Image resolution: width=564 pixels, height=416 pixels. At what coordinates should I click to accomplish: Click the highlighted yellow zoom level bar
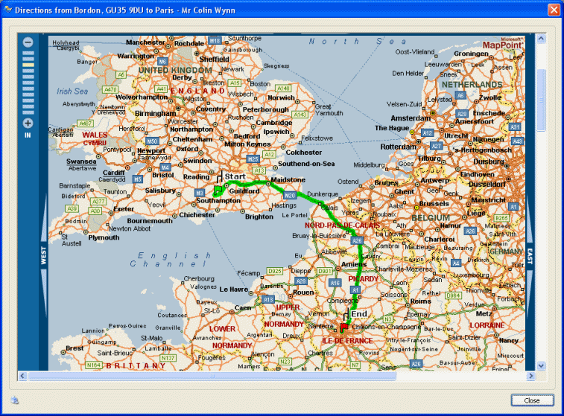point(28,66)
